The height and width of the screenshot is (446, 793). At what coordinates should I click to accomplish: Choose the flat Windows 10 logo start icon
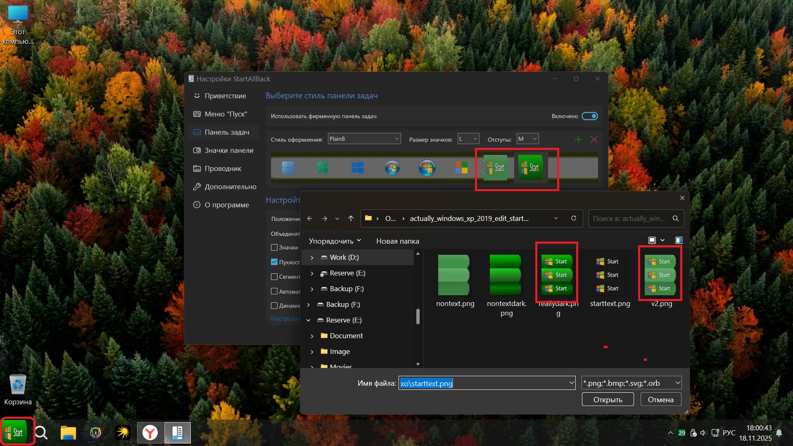click(x=357, y=168)
